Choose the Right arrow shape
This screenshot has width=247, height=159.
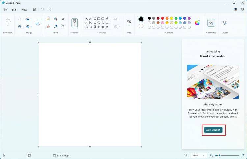107,23
